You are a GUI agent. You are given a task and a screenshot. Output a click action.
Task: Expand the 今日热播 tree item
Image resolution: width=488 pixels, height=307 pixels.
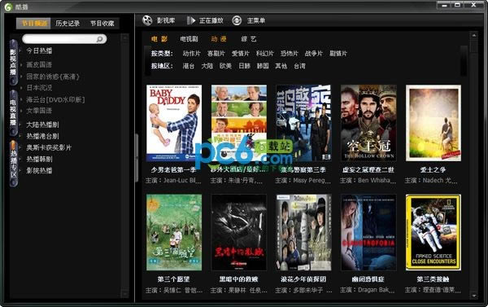tap(20, 50)
